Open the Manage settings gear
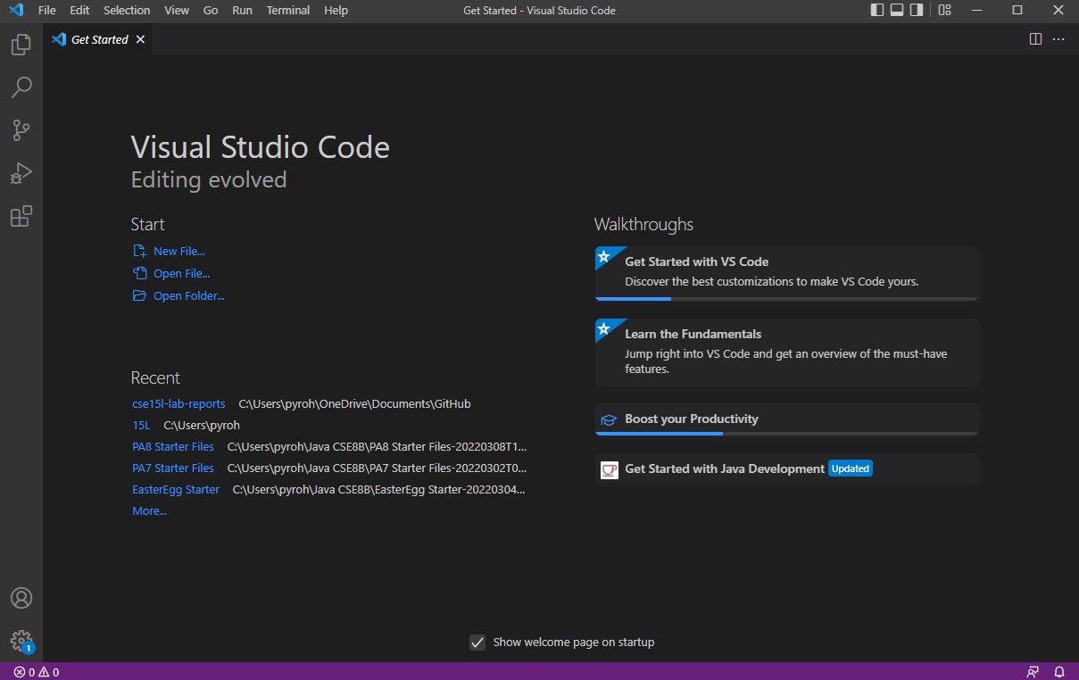 click(x=21, y=641)
